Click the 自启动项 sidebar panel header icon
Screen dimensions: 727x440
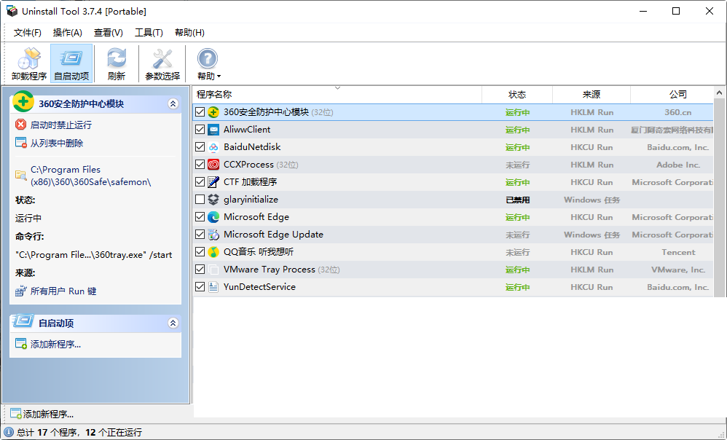point(23,321)
